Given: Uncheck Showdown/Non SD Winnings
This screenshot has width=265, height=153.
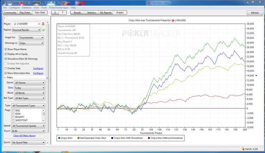Looking at the screenshot, I should tap(6, 59).
